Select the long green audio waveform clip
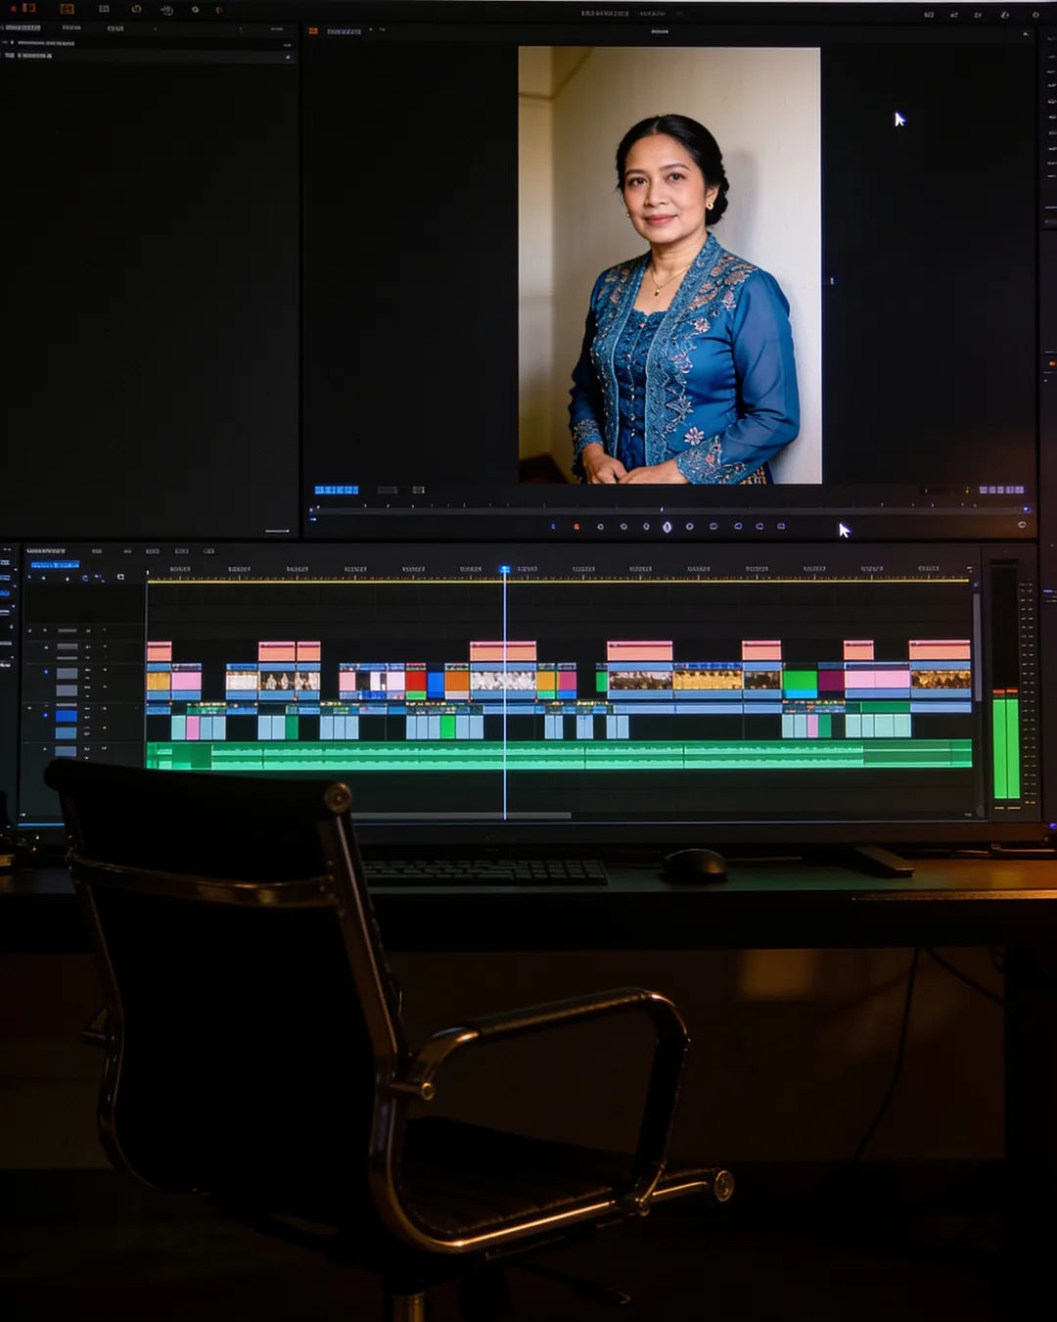The image size is (1057, 1322). coord(559,755)
